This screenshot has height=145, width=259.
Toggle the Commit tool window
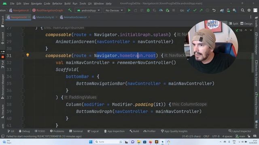tap(2, 38)
